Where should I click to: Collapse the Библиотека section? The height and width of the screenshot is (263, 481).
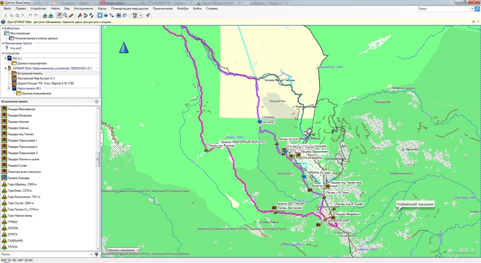[3, 28]
